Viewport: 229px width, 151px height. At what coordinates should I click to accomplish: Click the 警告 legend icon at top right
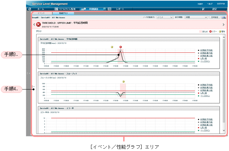[x=220, y=32]
